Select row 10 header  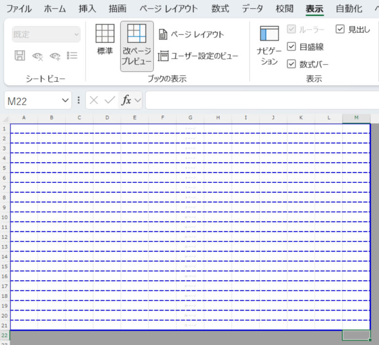coord(4,217)
